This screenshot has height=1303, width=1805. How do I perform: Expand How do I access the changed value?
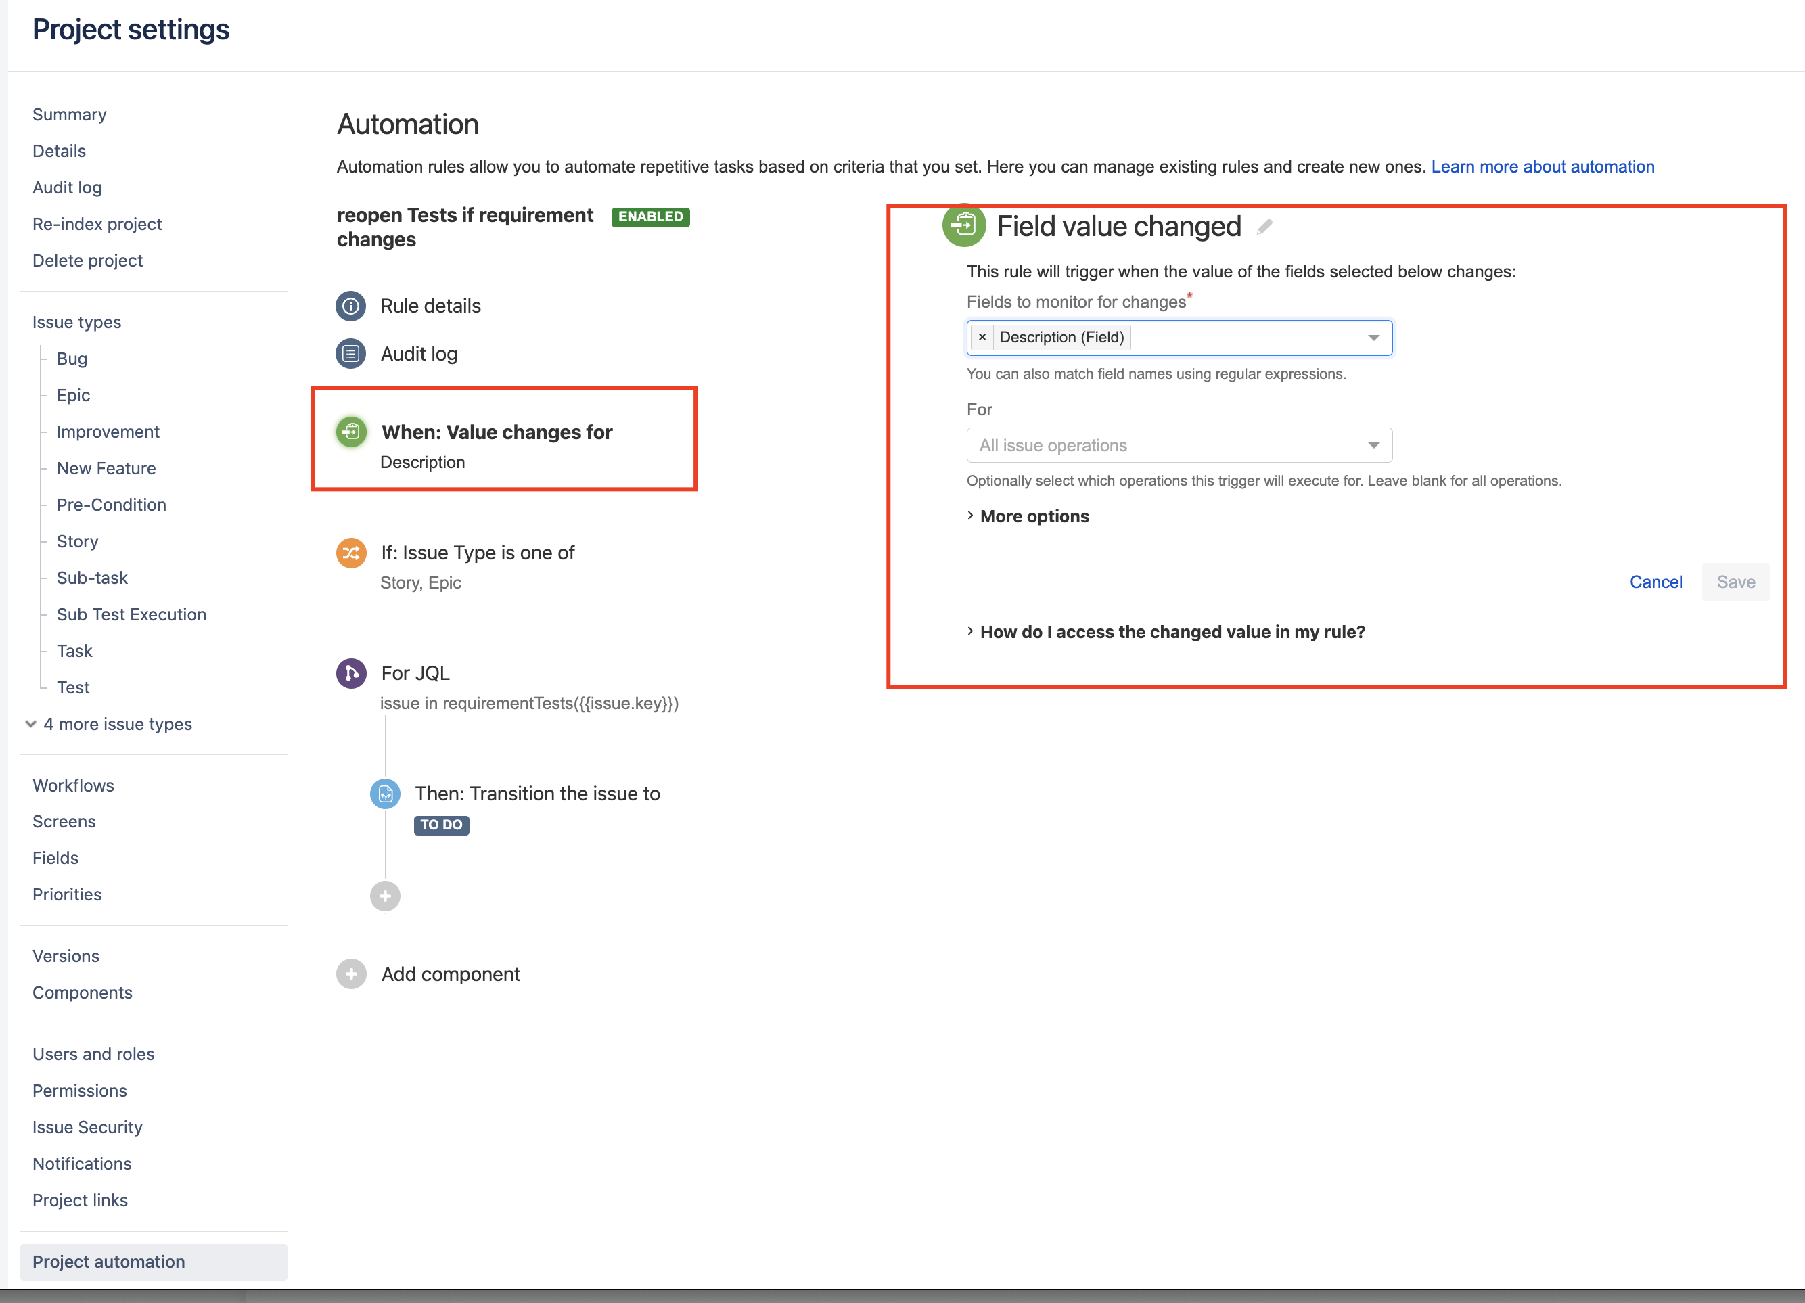pos(1166,632)
